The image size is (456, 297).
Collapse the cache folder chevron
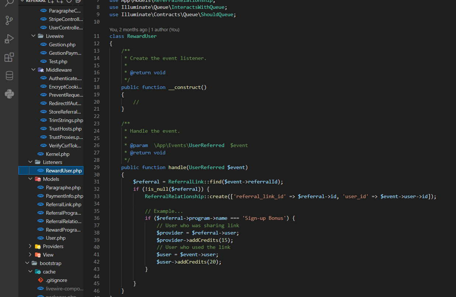tap(30, 272)
